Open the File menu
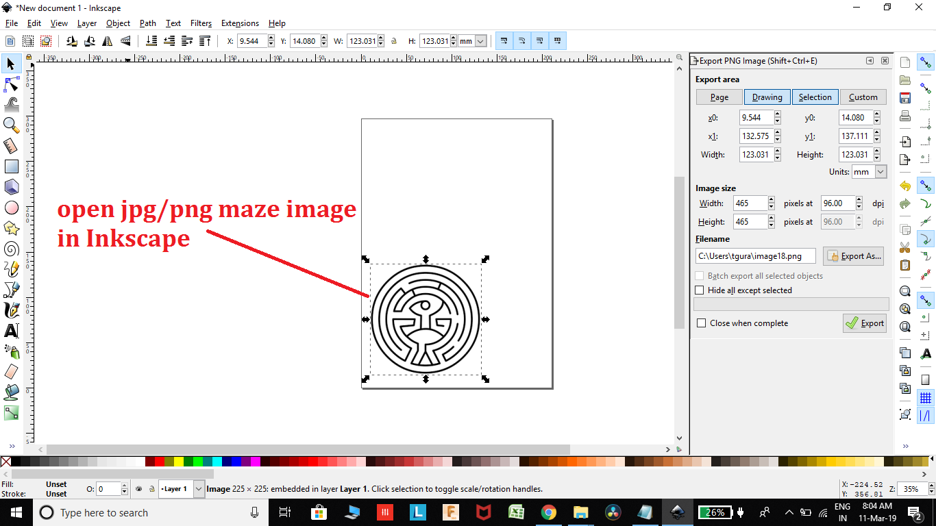 coord(12,23)
